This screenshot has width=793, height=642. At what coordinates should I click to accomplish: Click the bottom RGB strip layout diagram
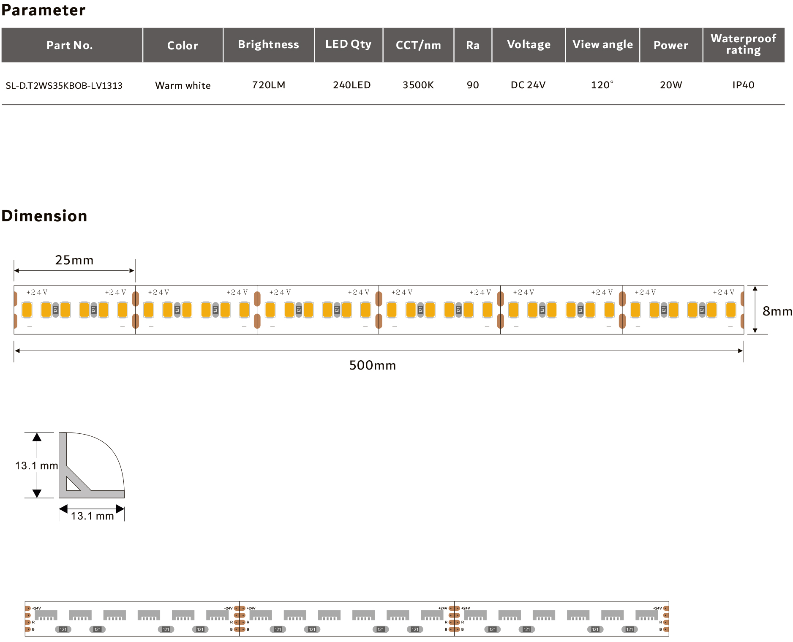(346, 618)
